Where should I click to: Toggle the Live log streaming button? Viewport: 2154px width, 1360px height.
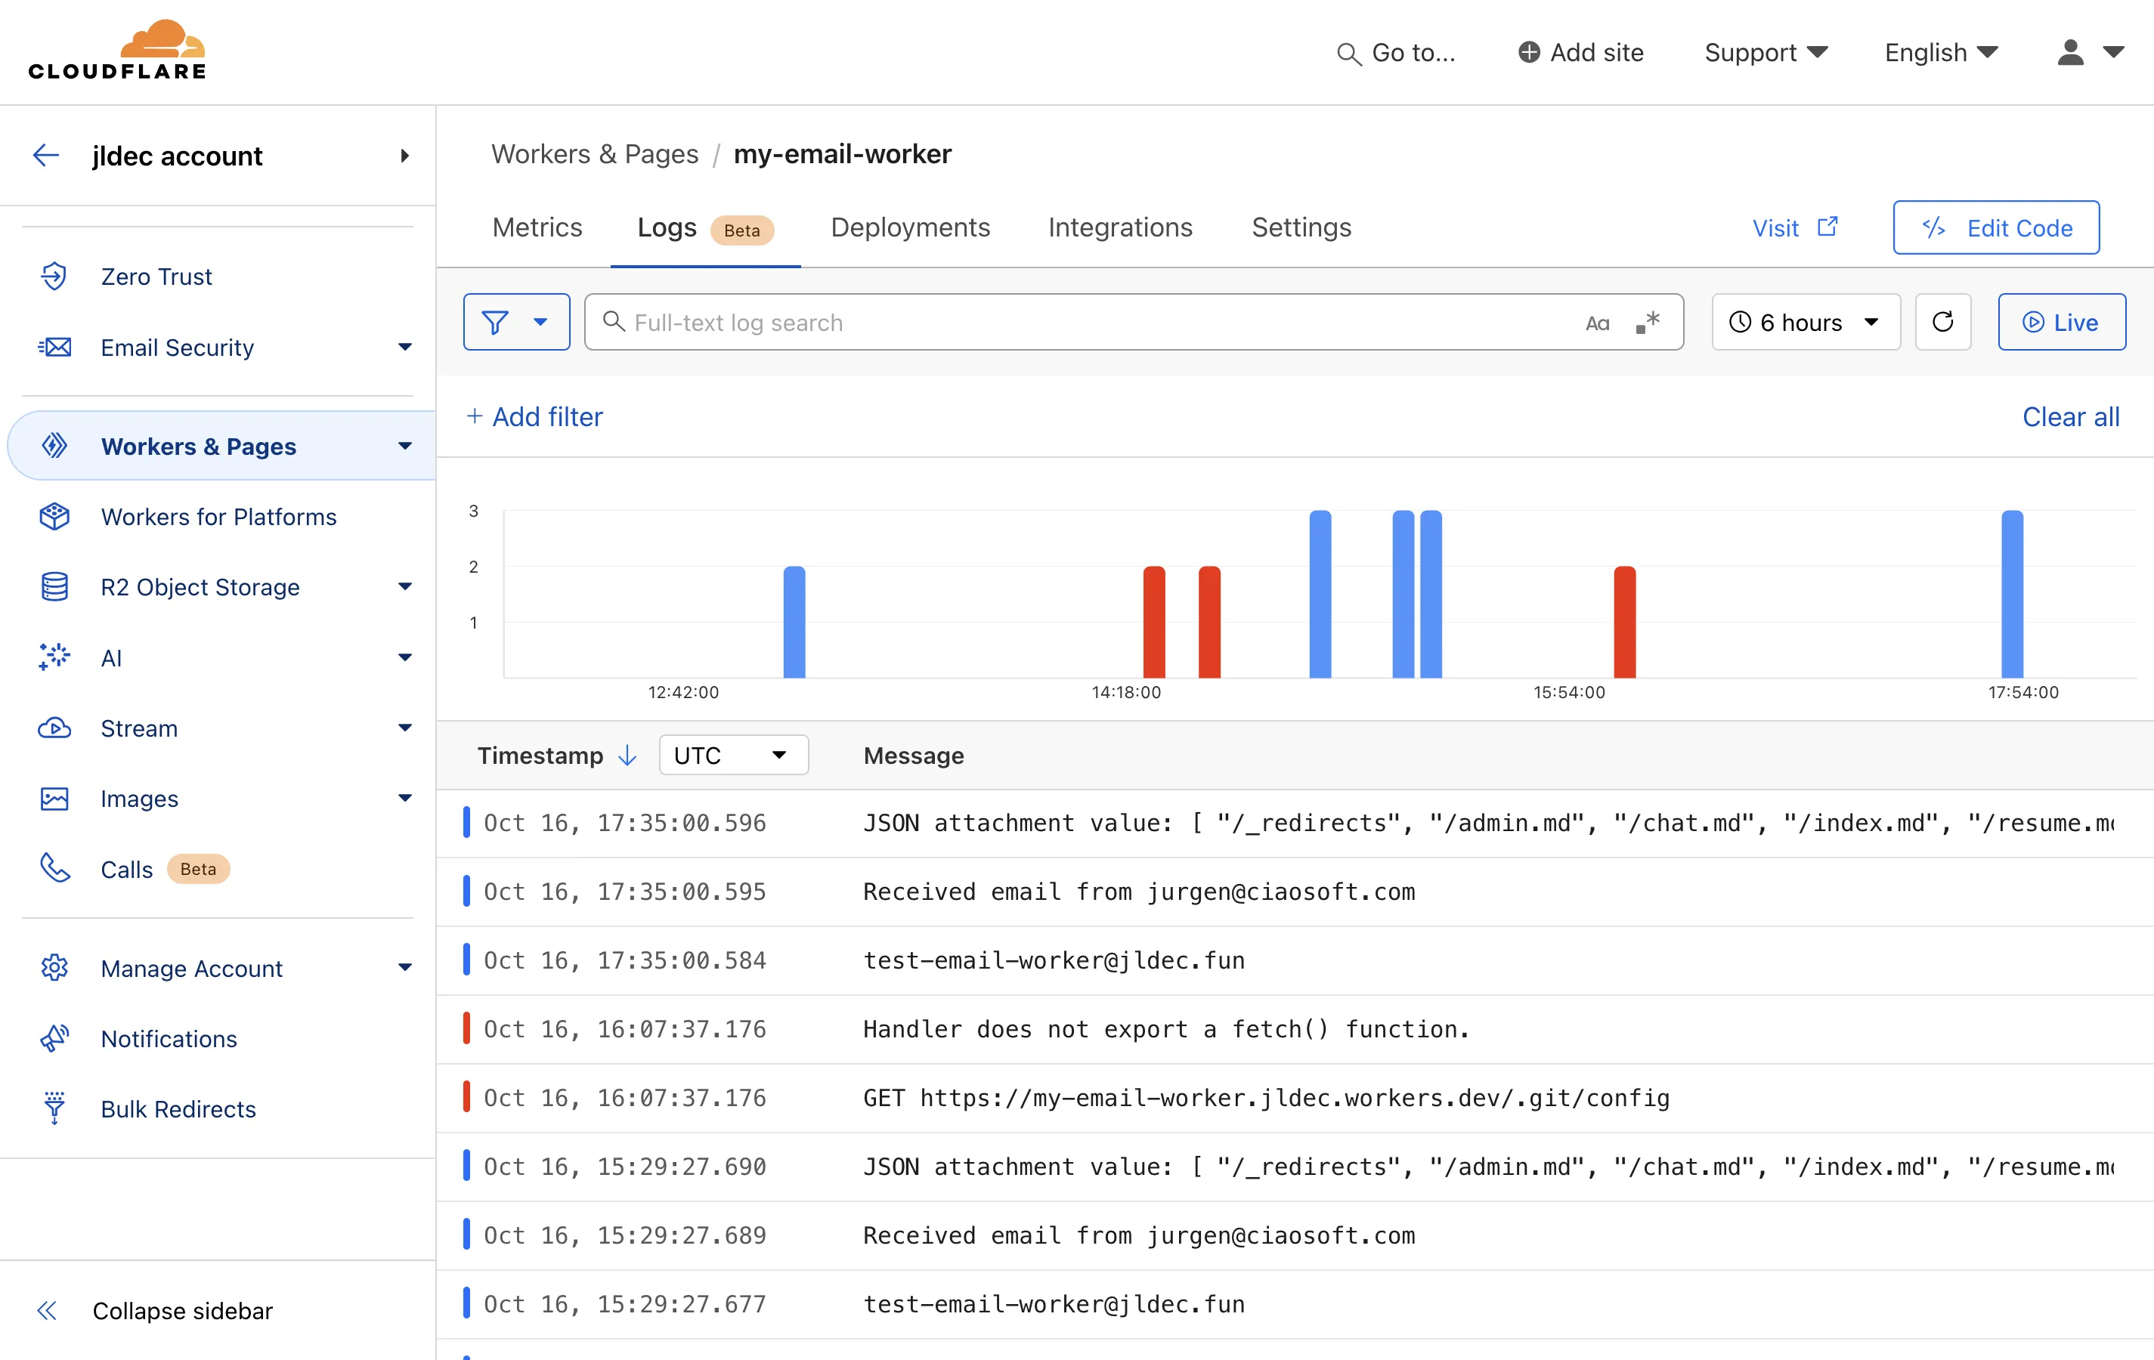[2062, 321]
